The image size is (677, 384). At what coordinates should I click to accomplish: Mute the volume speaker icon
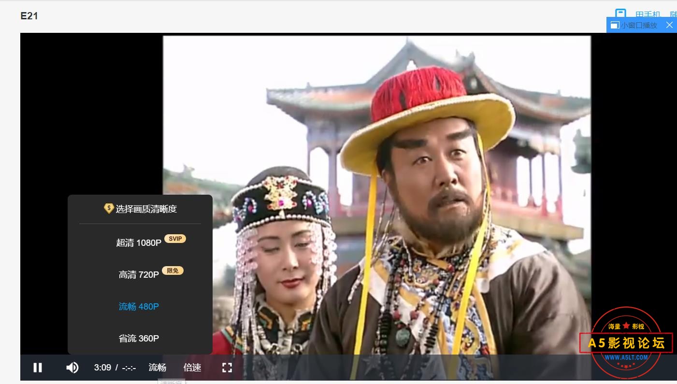pyautogui.click(x=72, y=368)
